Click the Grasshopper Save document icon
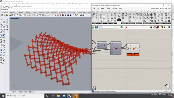The height and width of the screenshot is (98, 174). [x=96, y=27]
